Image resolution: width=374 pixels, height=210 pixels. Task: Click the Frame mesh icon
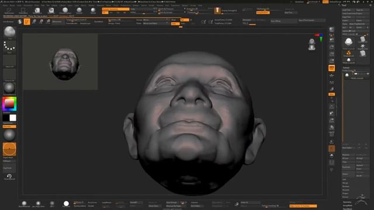click(x=331, y=106)
